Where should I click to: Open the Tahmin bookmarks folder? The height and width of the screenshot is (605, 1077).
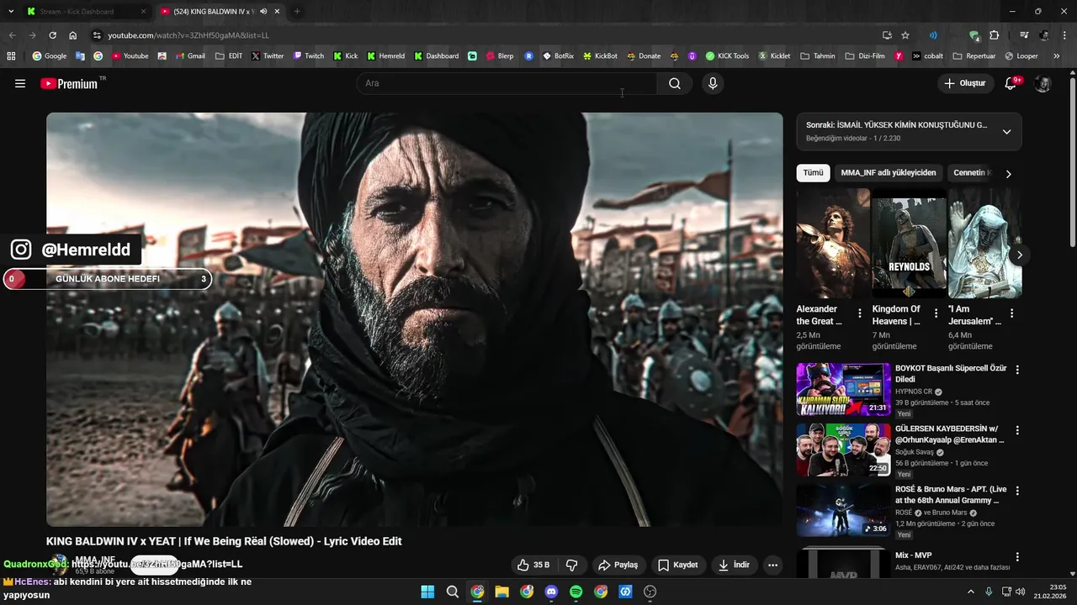coord(817,56)
